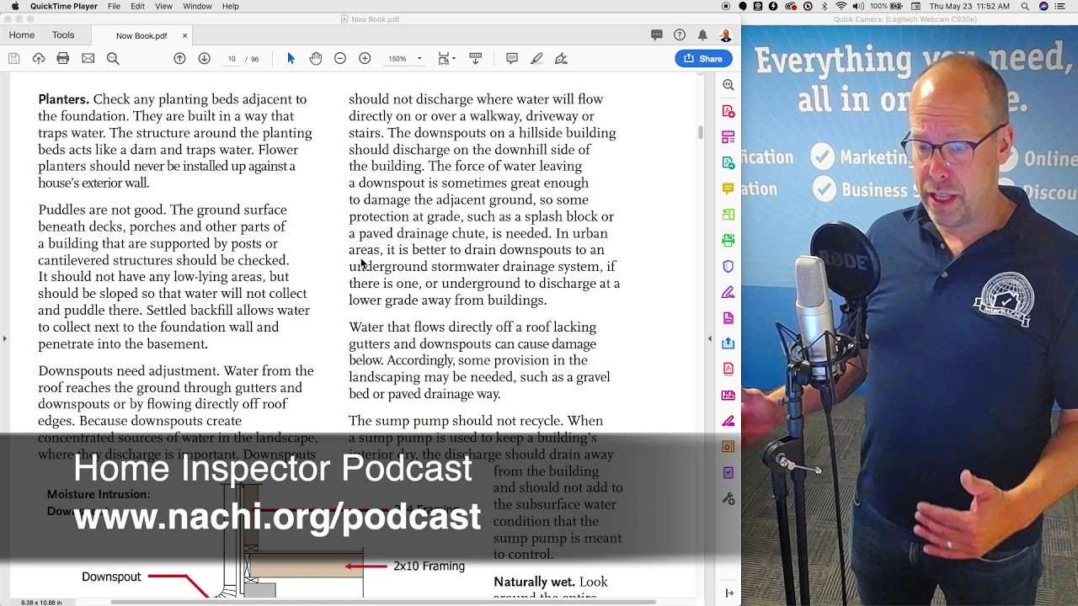Open Organize Pages pink tool icon
The height and width of the screenshot is (606, 1078).
coord(728,137)
